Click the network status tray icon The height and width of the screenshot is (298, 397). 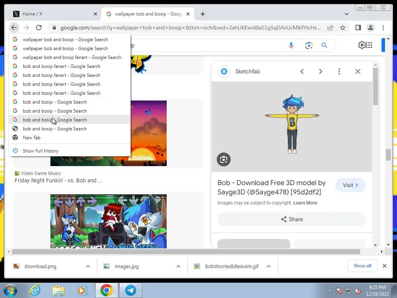349,291
